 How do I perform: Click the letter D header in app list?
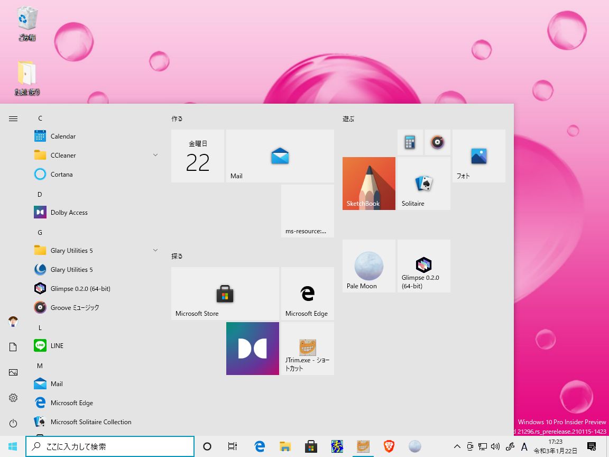40,194
